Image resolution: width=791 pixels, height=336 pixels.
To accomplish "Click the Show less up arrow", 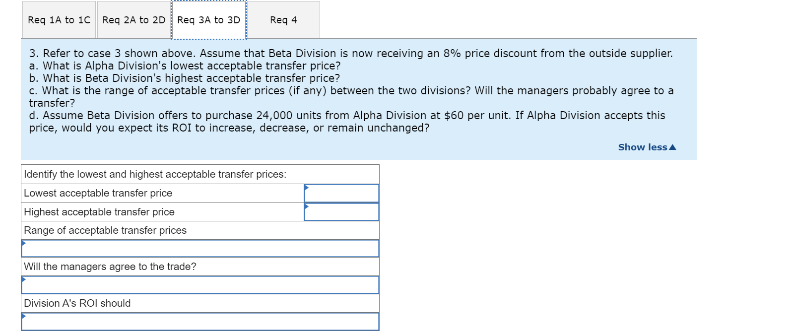I will [673, 147].
